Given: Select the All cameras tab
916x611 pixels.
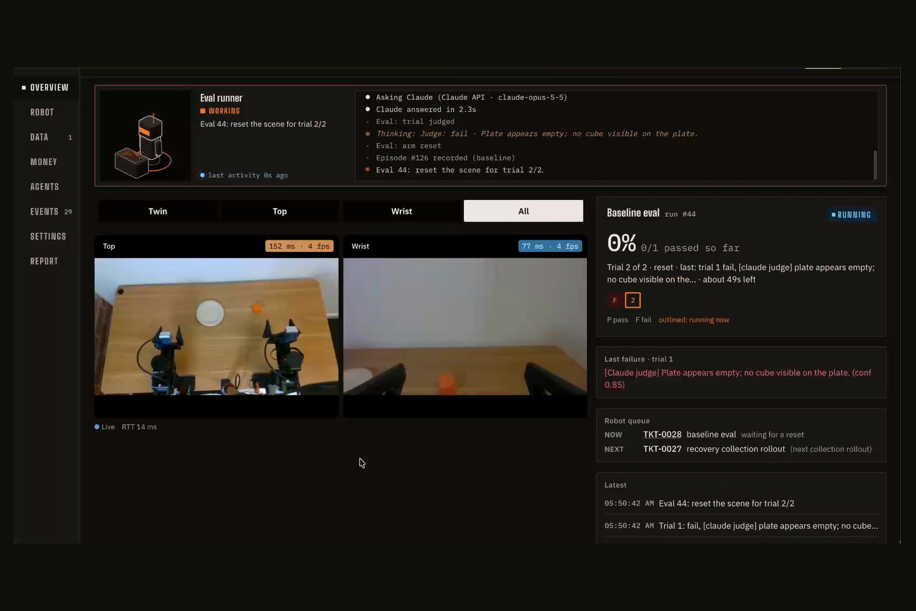Looking at the screenshot, I should (x=523, y=211).
